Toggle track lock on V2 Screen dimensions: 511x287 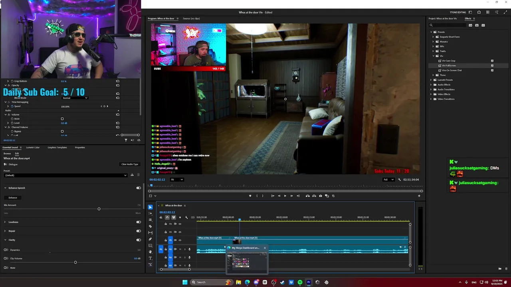click(166, 232)
